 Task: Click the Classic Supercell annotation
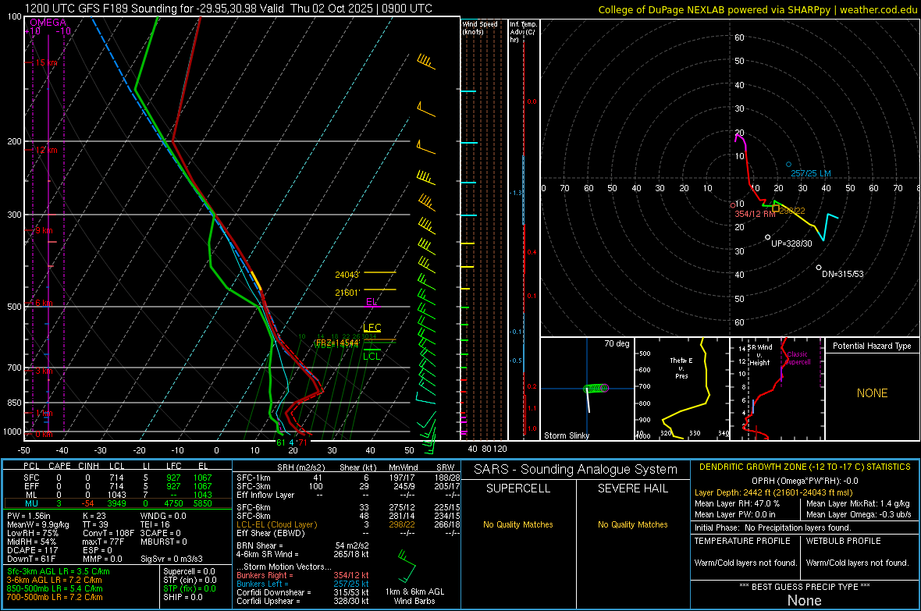coord(798,358)
